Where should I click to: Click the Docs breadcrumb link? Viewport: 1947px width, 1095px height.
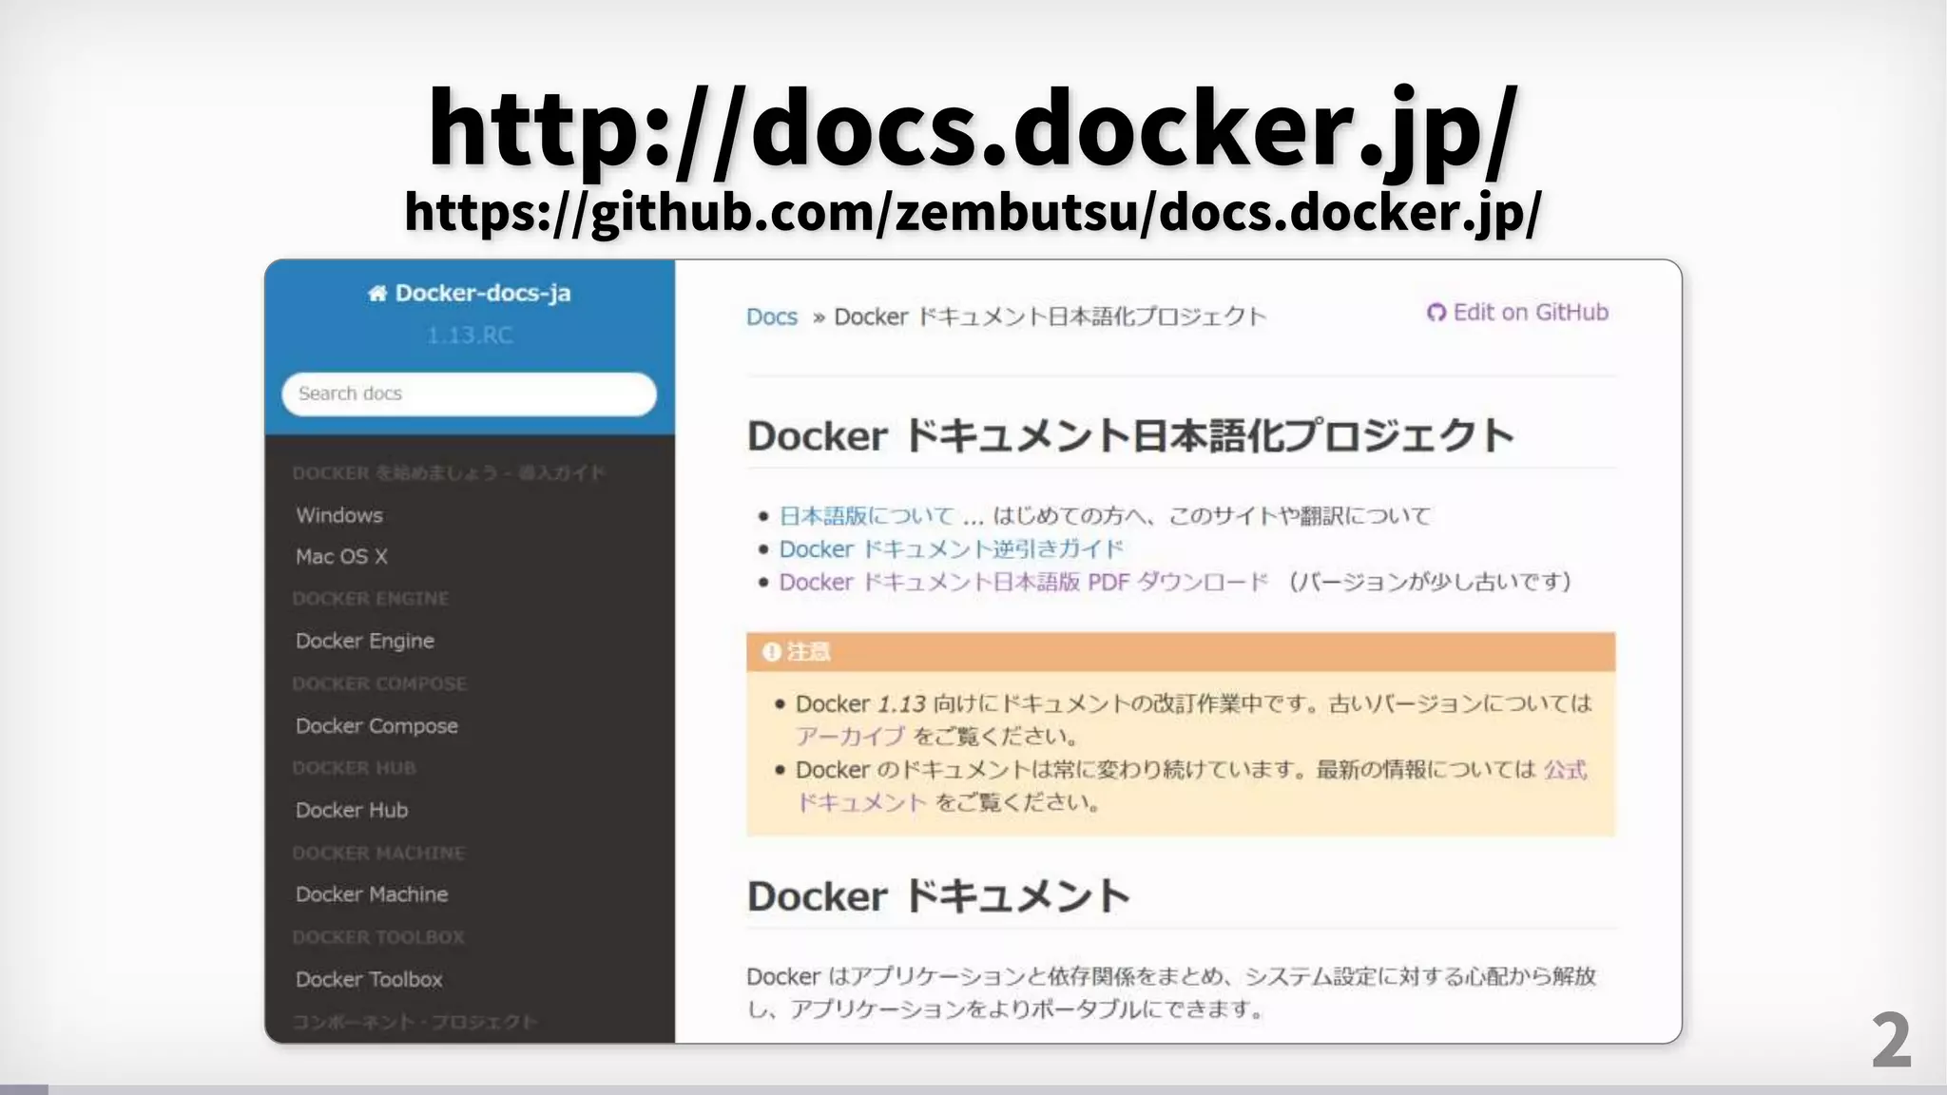[x=771, y=317]
